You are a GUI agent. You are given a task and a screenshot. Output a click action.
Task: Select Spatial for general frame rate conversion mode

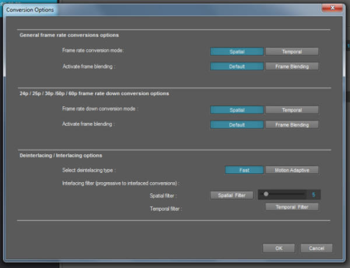[x=237, y=51]
